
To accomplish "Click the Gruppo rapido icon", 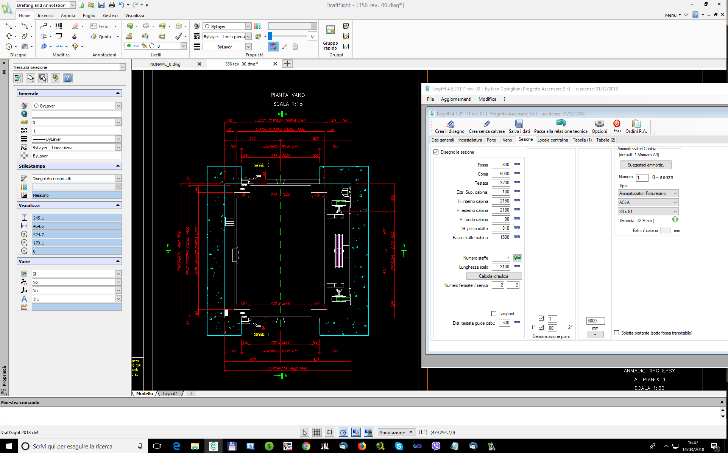I will [x=330, y=37].
